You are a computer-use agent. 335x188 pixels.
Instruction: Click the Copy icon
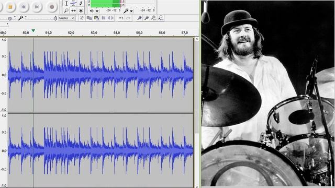89,18
